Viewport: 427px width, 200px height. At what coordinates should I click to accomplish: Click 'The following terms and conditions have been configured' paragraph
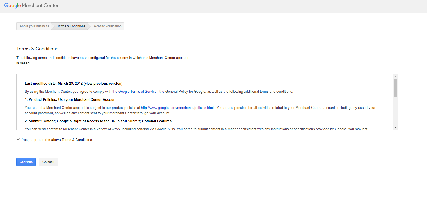tap(102, 60)
